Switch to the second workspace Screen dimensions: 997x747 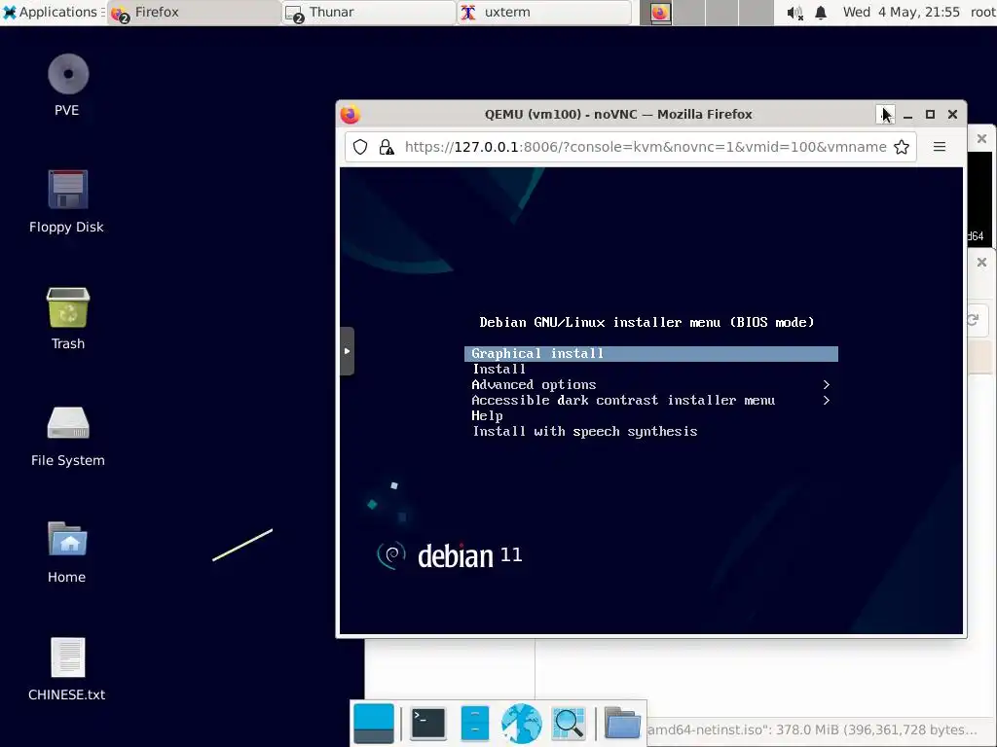pyautogui.click(x=690, y=13)
